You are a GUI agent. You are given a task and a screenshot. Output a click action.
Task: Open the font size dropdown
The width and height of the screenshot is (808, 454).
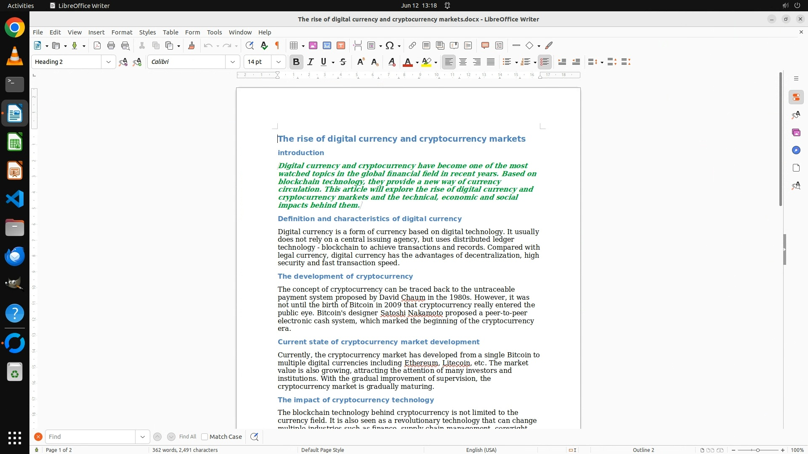click(279, 62)
